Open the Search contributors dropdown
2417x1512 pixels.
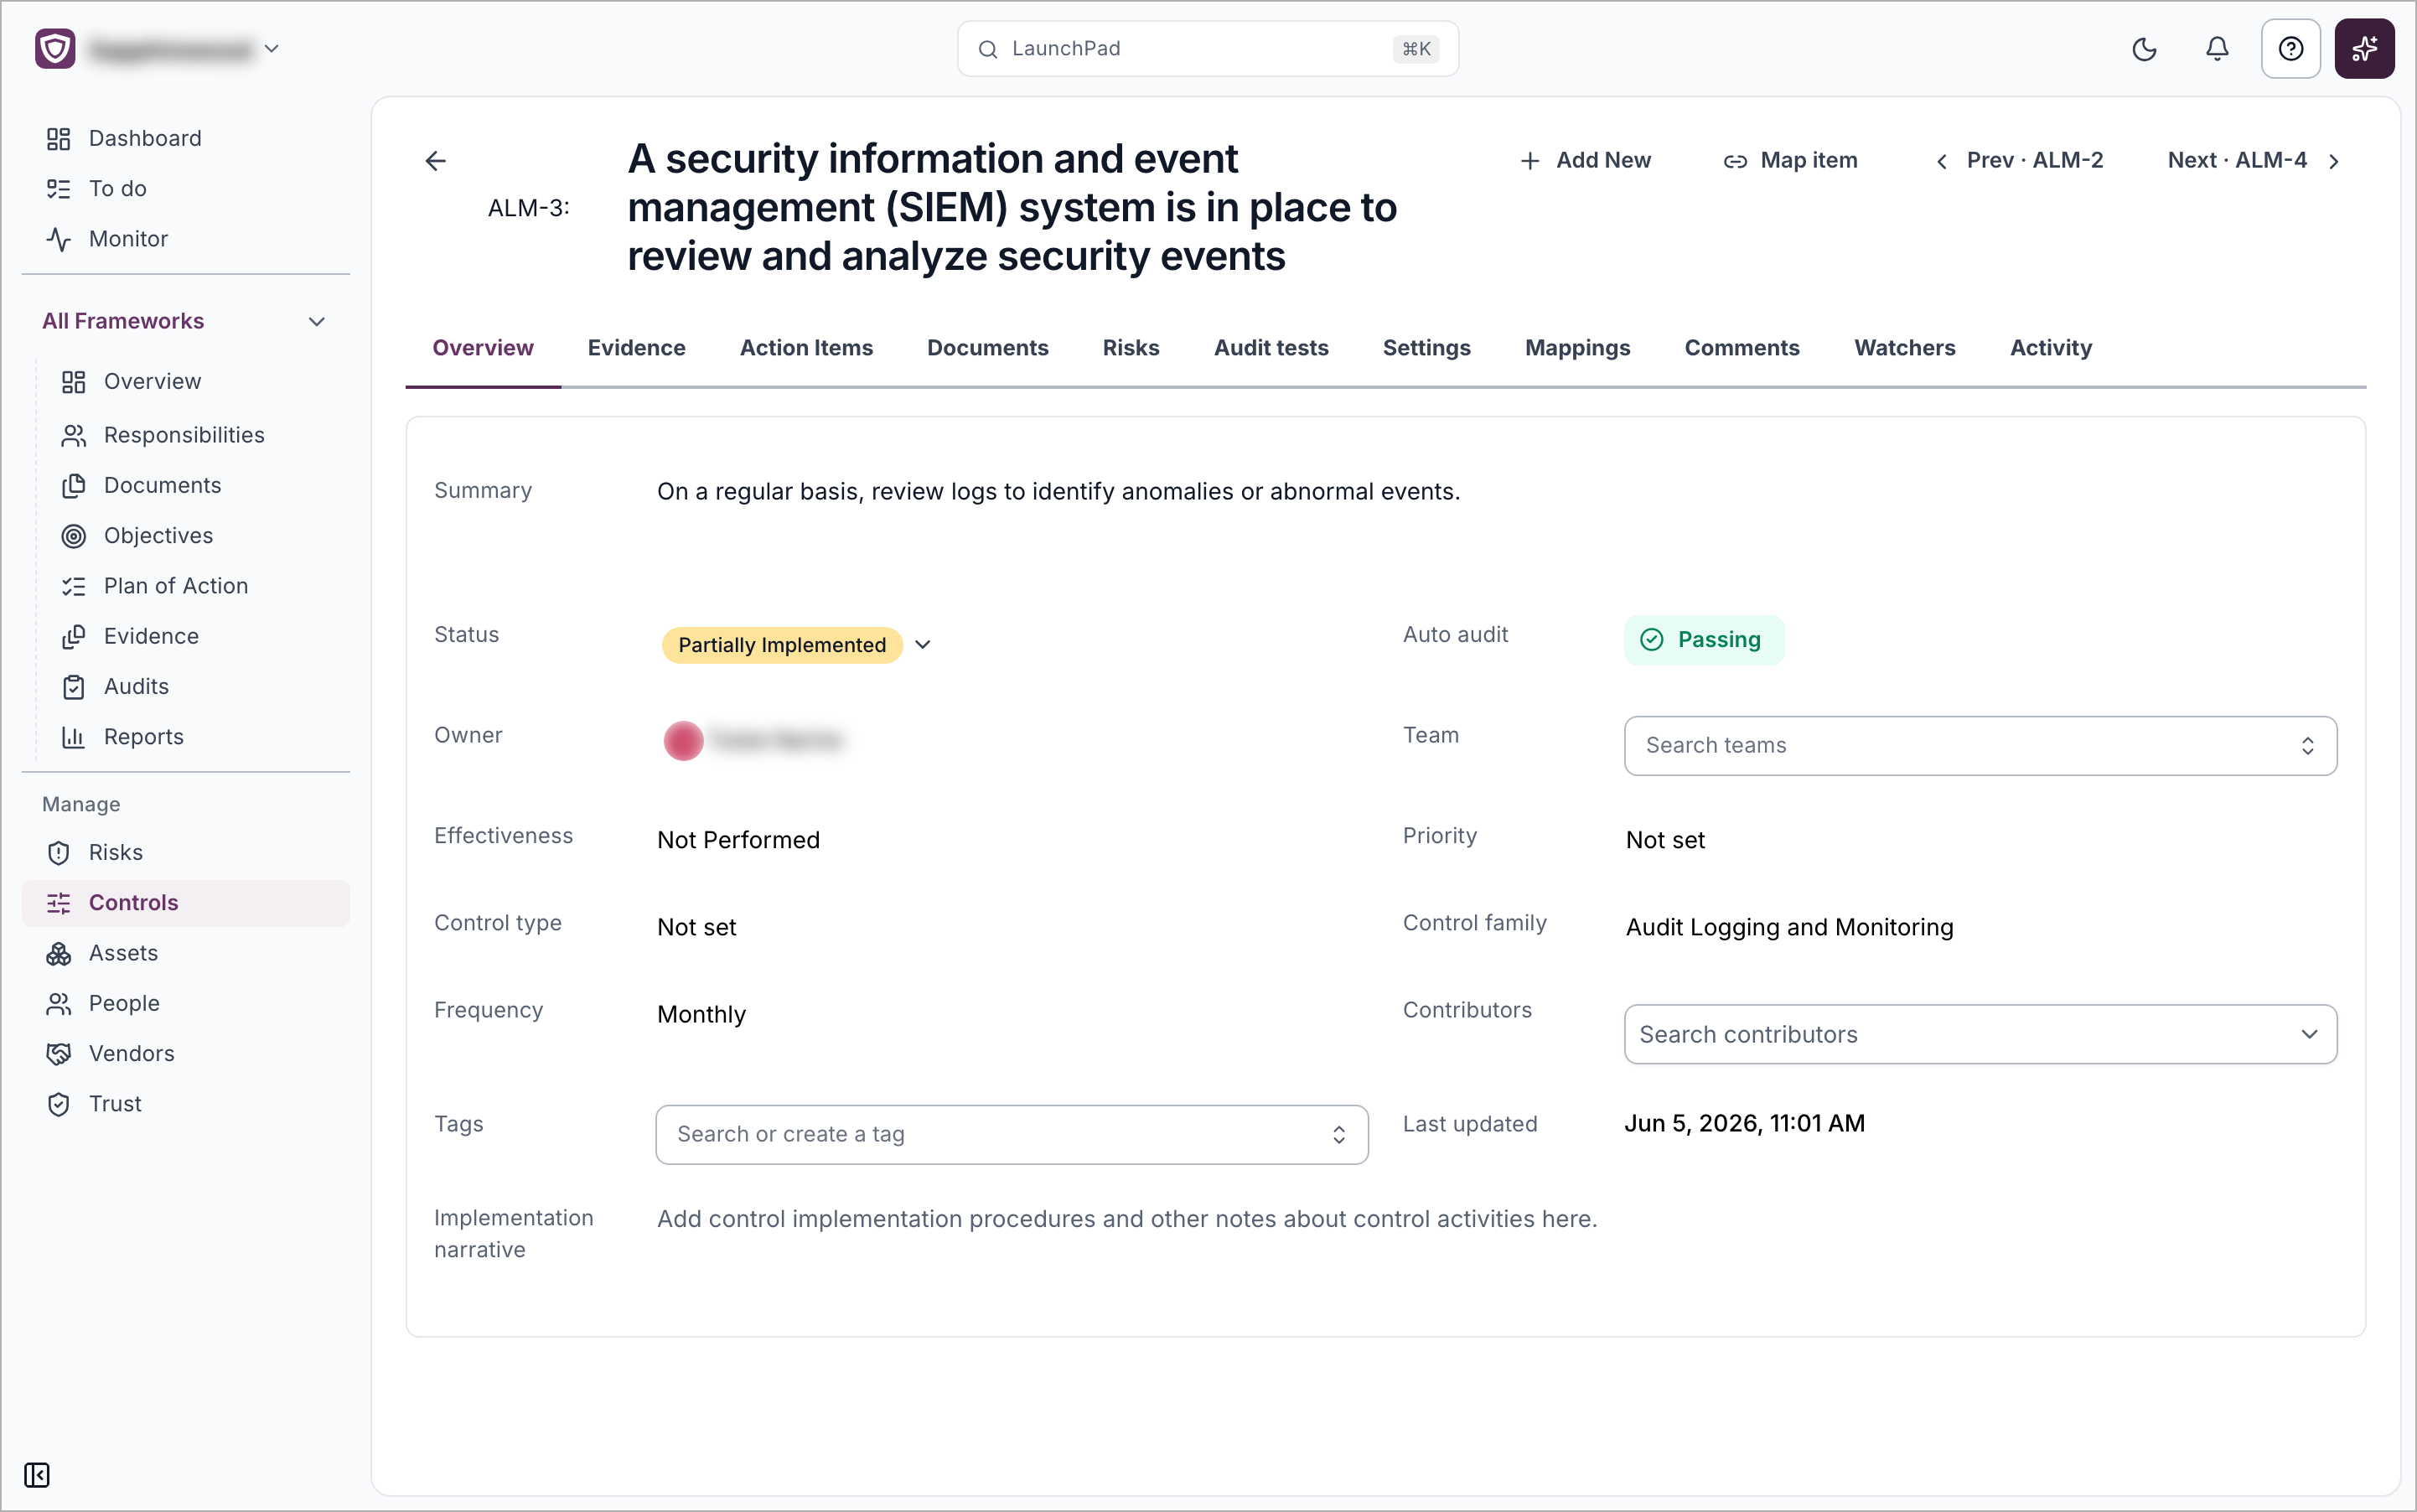pos(1980,1034)
